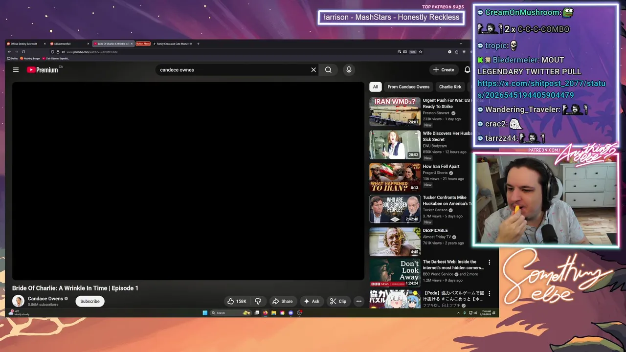Open Iran WMDs Urgent Push For War thumbnail
626x352 pixels.
click(395, 111)
